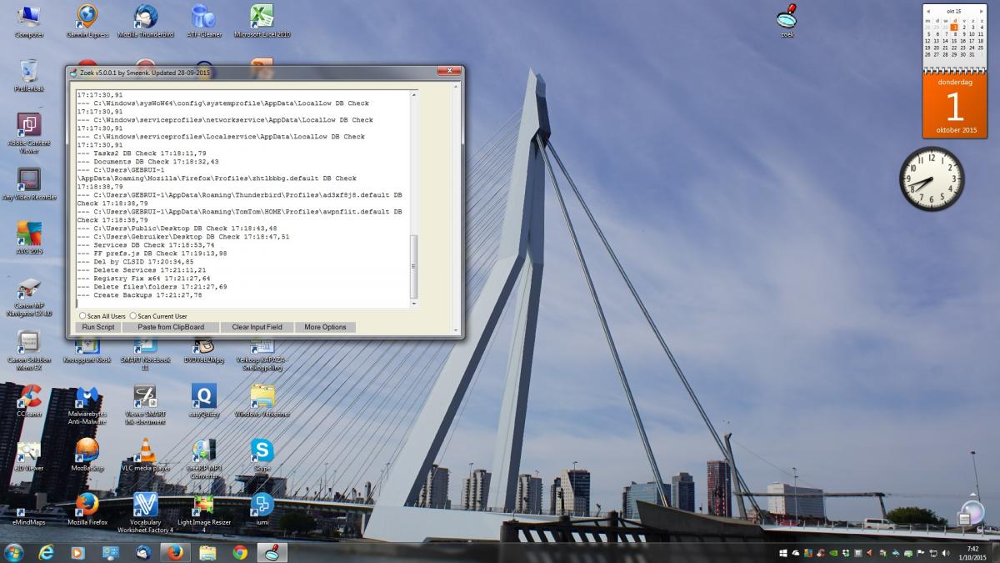1000x563 pixels.
Task: Launch CCleaner from the desktop
Action: click(x=29, y=397)
